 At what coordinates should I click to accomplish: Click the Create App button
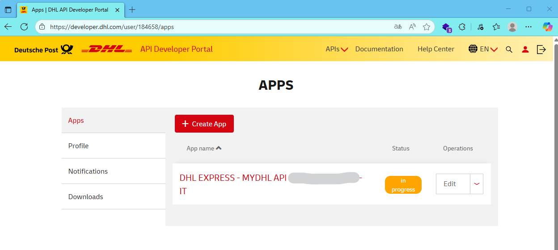pyautogui.click(x=204, y=124)
